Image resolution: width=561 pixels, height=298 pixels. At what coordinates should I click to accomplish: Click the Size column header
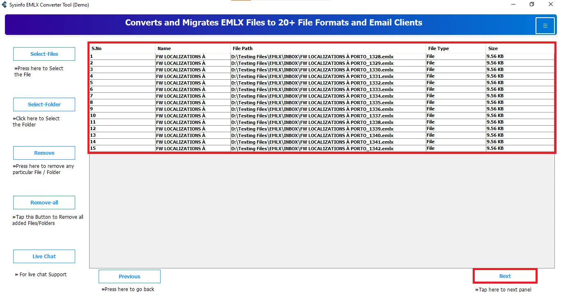point(520,48)
